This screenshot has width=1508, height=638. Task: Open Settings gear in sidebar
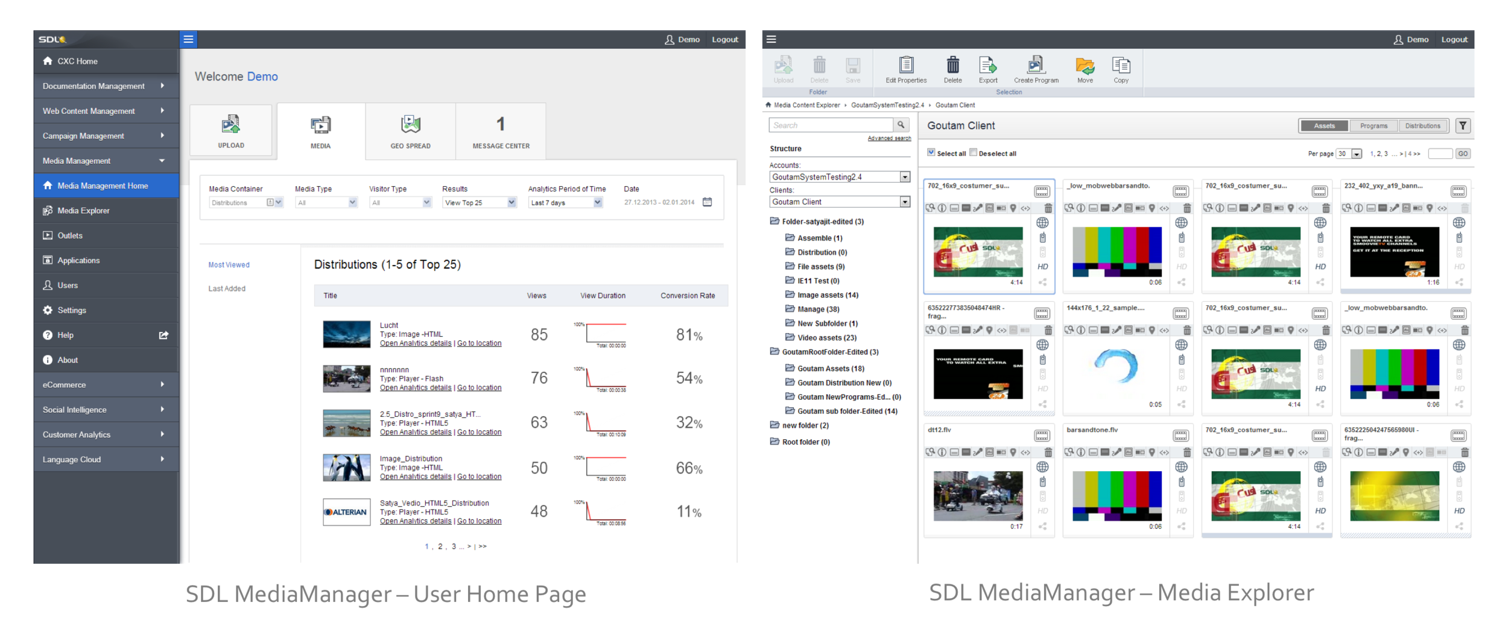click(48, 310)
